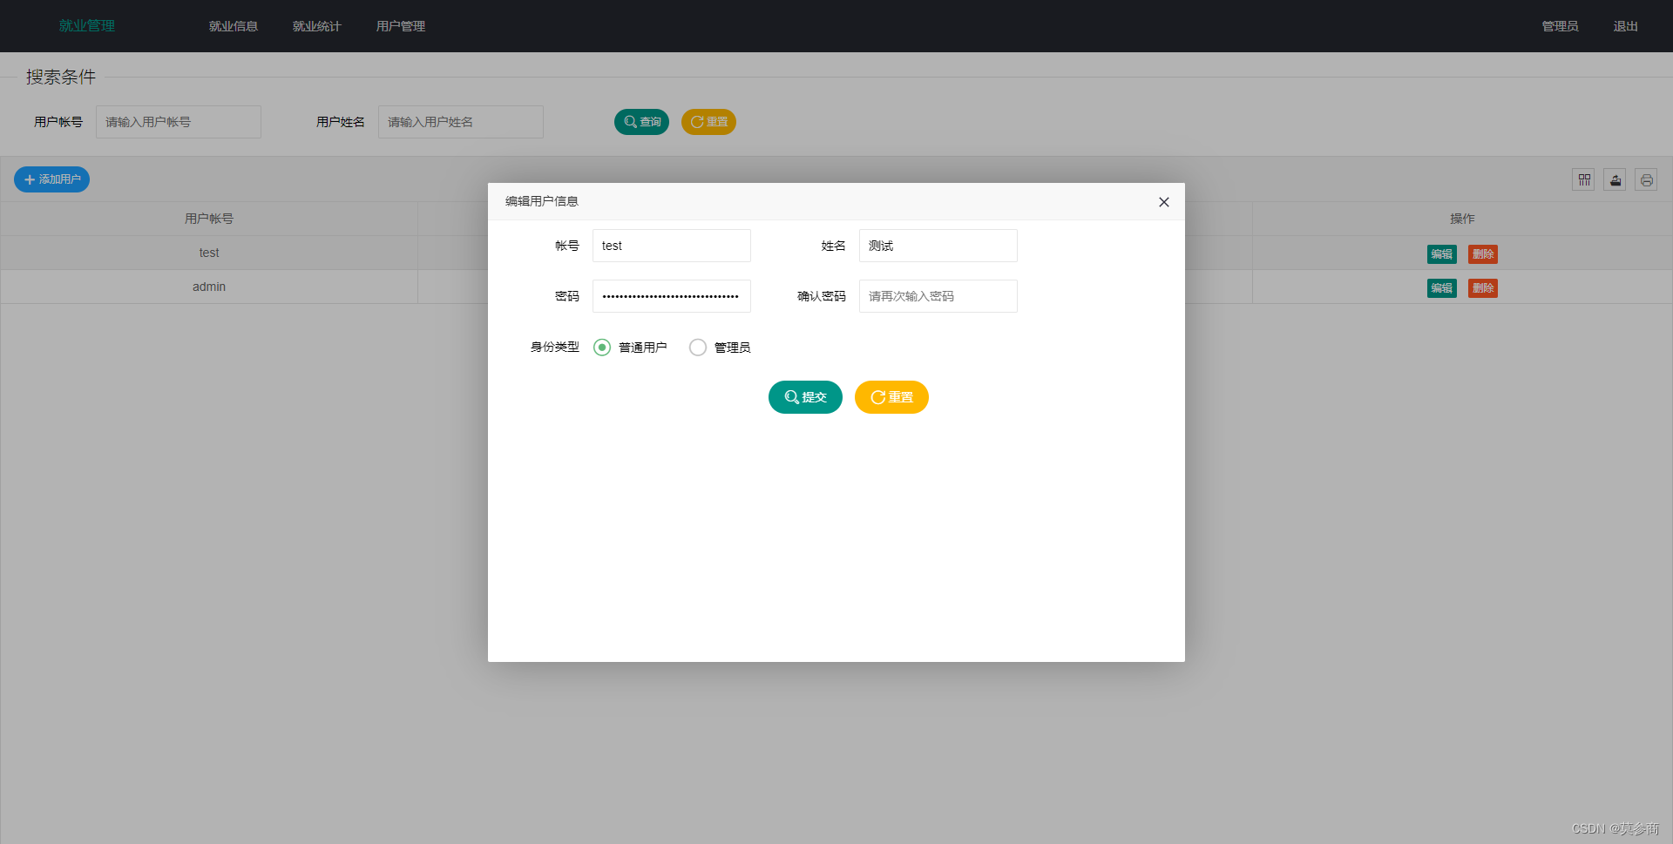The width and height of the screenshot is (1673, 844).
Task: Click the admin cell in user table
Action: click(209, 287)
